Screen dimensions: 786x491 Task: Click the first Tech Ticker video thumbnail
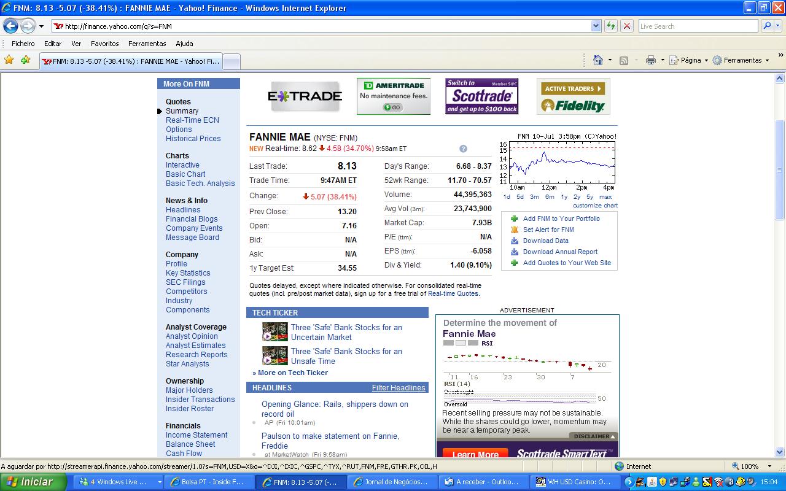pos(274,331)
